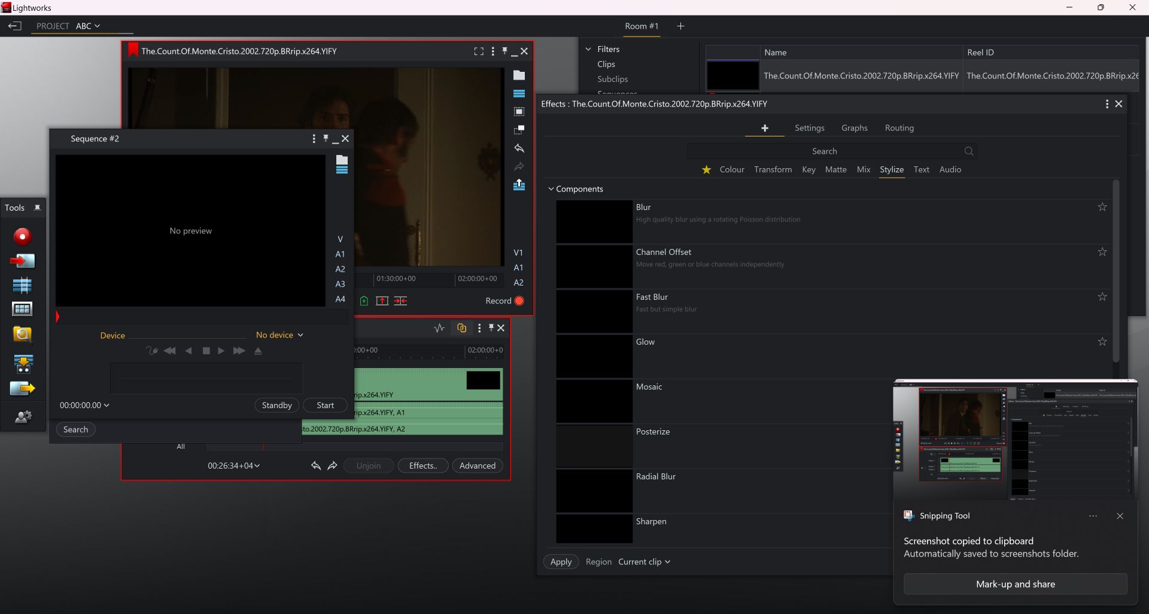Image resolution: width=1149 pixels, height=614 pixels.
Task: Click undo arrow on the timeline footer
Action: pyautogui.click(x=316, y=466)
